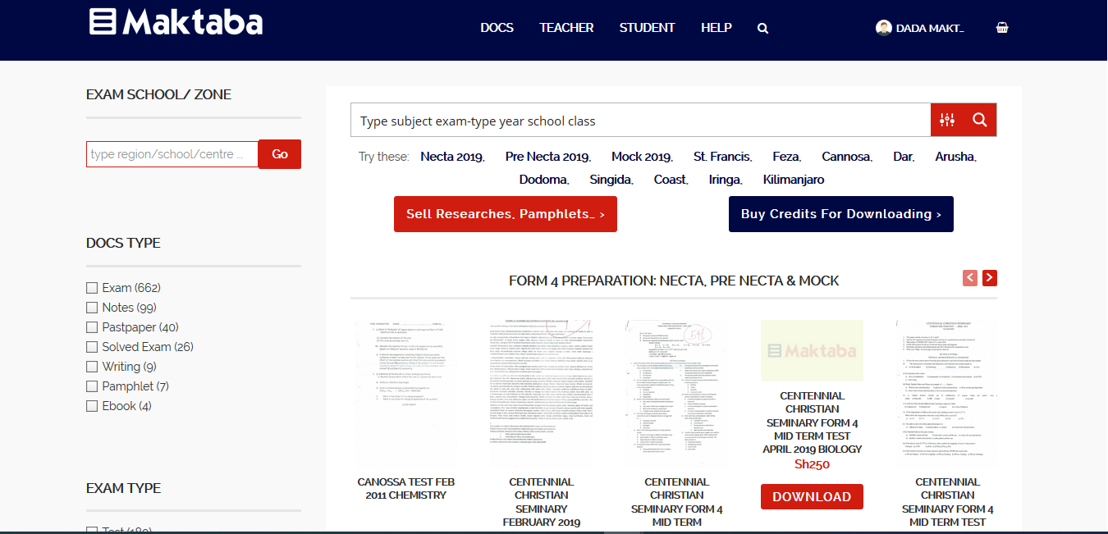Image resolution: width=1108 pixels, height=534 pixels.
Task: Open the DOCS menu
Action: pyautogui.click(x=497, y=28)
